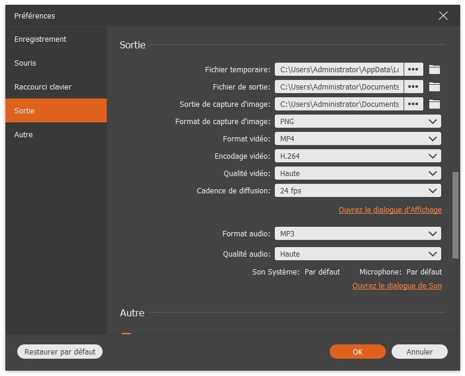
Task: Confirm settings with the OK button
Action: tap(358, 352)
